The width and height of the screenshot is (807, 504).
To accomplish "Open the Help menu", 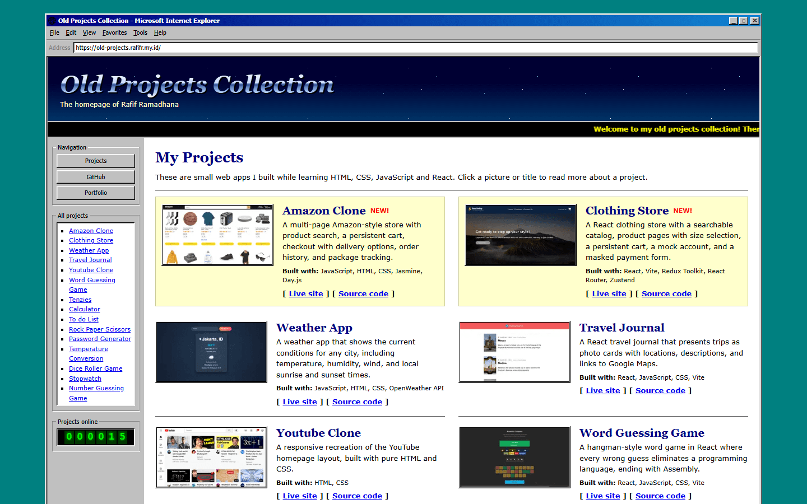I will pos(160,32).
